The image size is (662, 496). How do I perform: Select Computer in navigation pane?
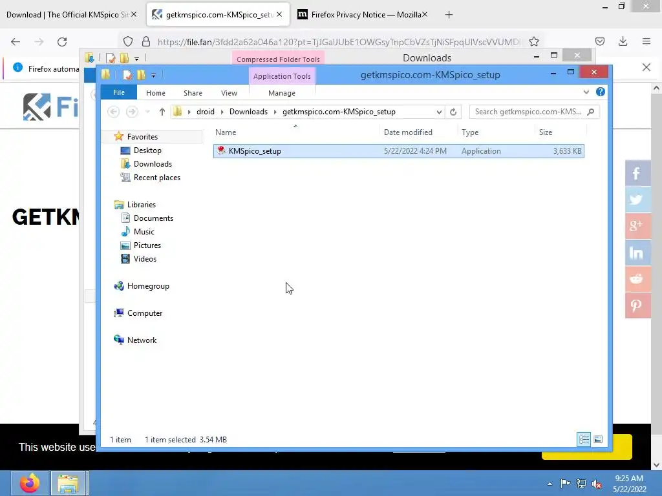click(145, 313)
